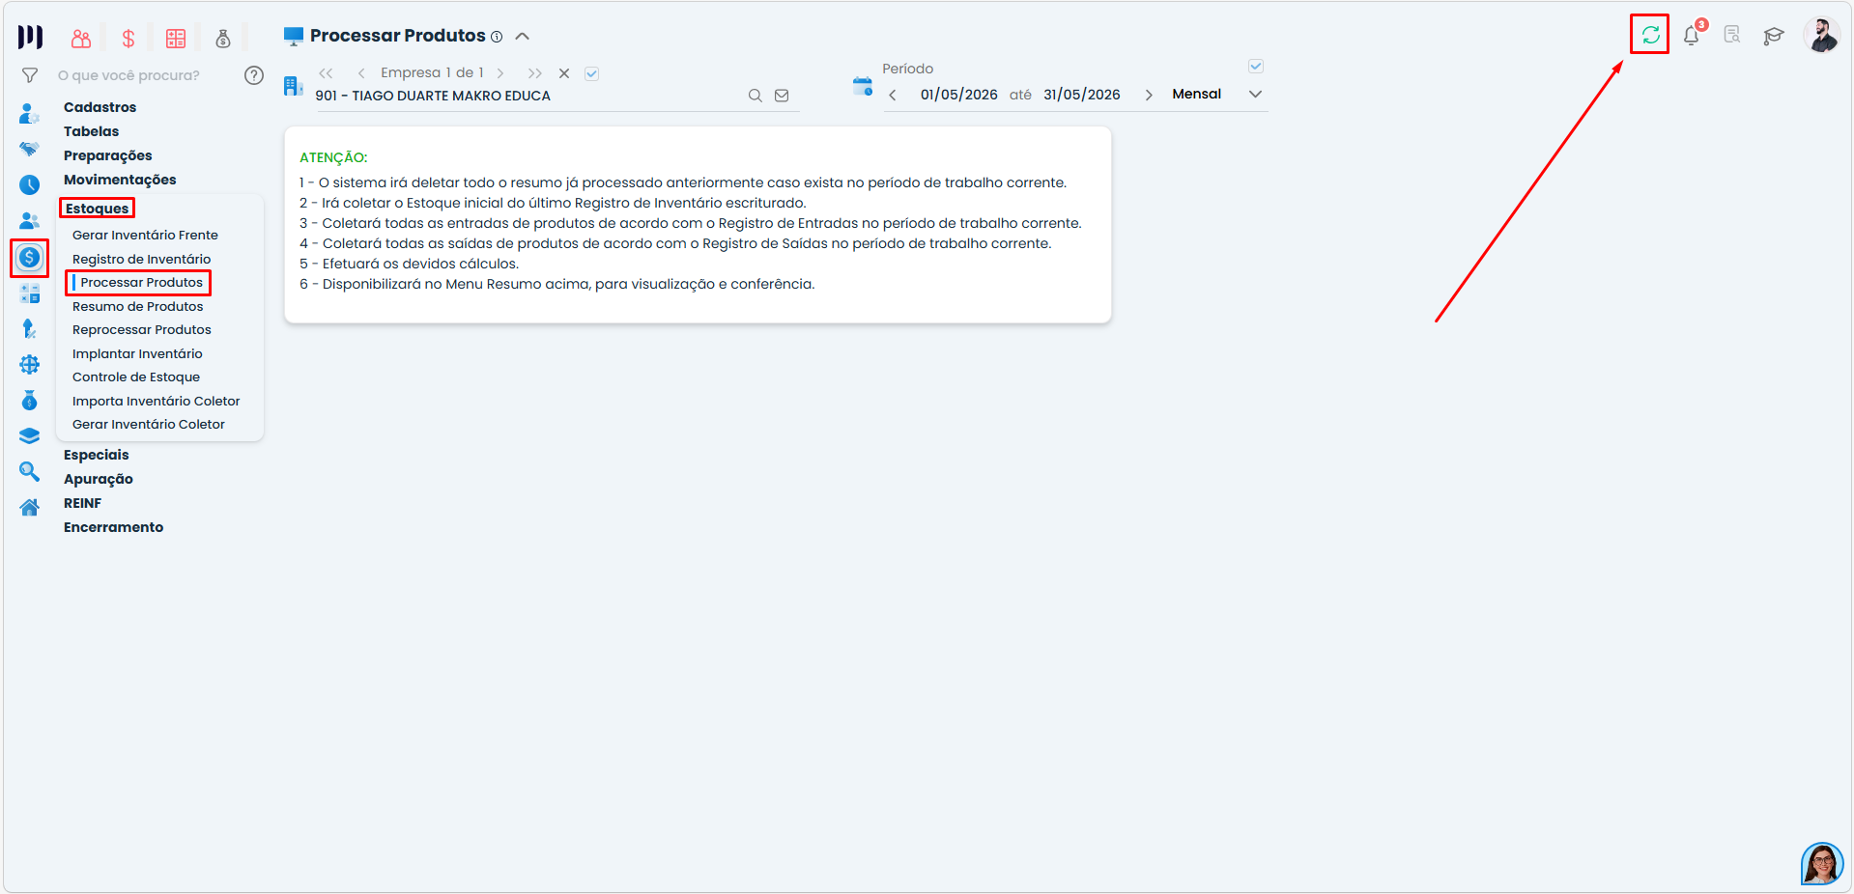Screen dimensions: 1854x894
Task: Open the Encerramento menu
Action: coord(114,527)
